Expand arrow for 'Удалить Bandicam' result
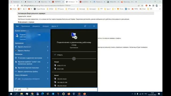Screen dimensions: 171x96 coord(48,47)
